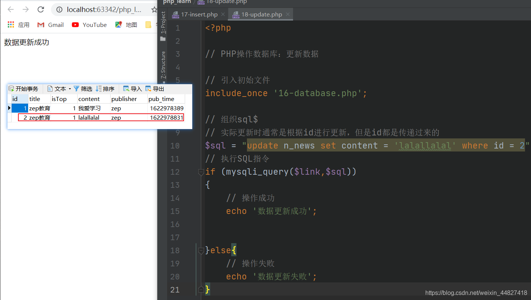Select pub_time cell 1622978389

[x=166, y=108]
